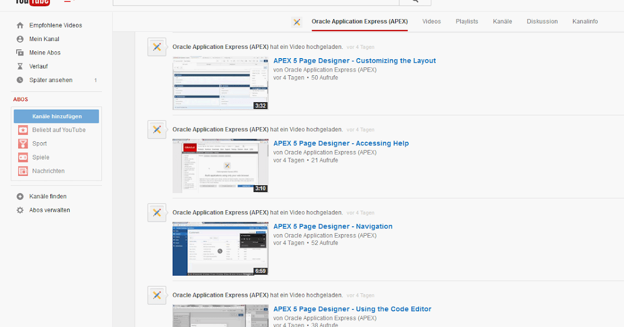
Task: Open video thumbnail with 6:59 duration
Action: (220, 249)
